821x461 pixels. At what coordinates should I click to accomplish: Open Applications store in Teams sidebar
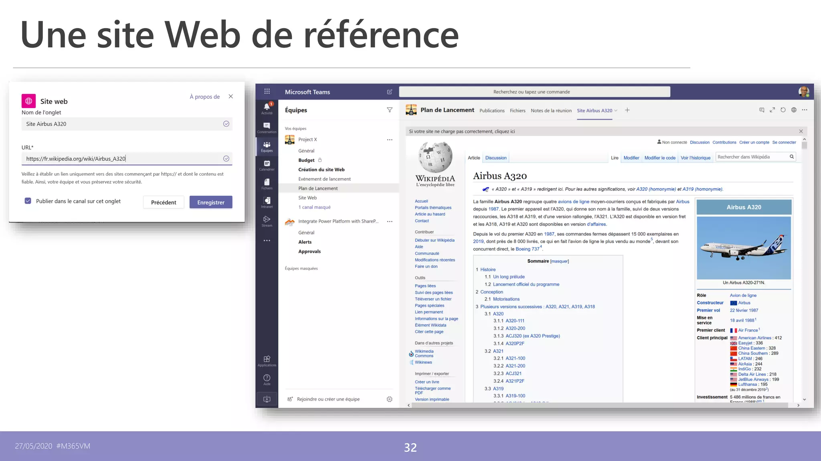[x=267, y=361]
